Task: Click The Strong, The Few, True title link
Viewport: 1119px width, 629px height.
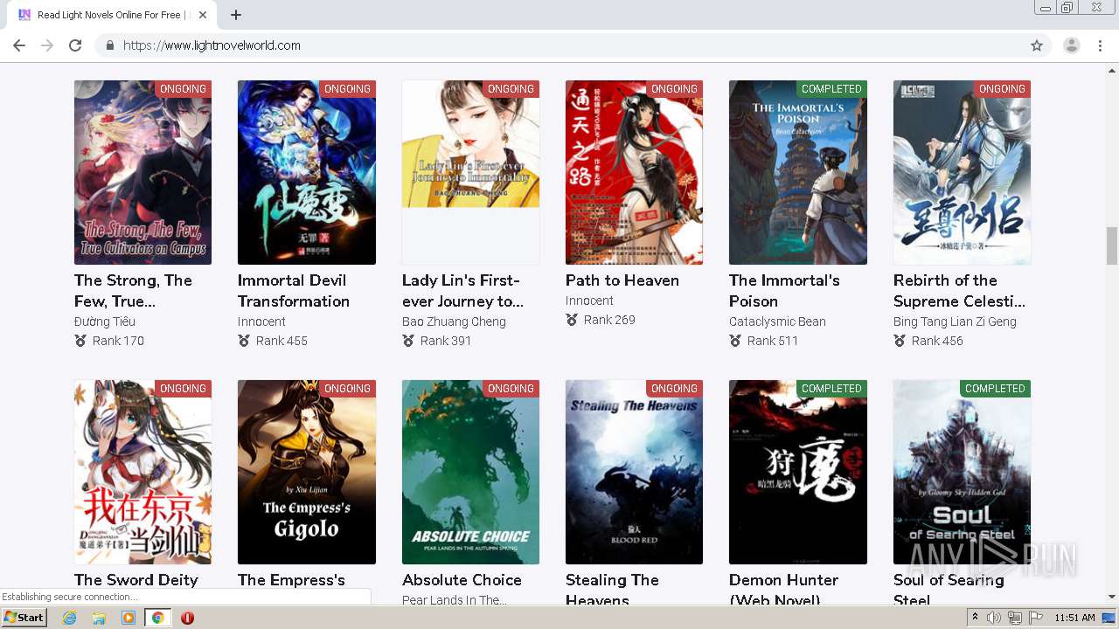Action: pyautogui.click(x=133, y=291)
